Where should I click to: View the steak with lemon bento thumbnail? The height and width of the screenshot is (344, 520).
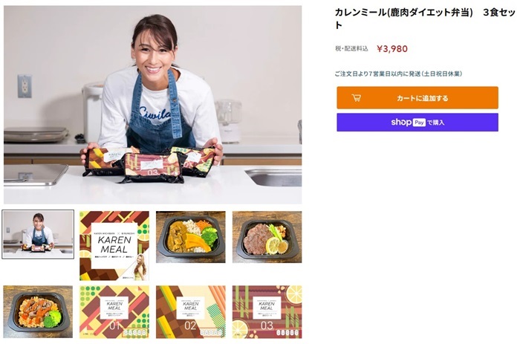tap(267, 237)
